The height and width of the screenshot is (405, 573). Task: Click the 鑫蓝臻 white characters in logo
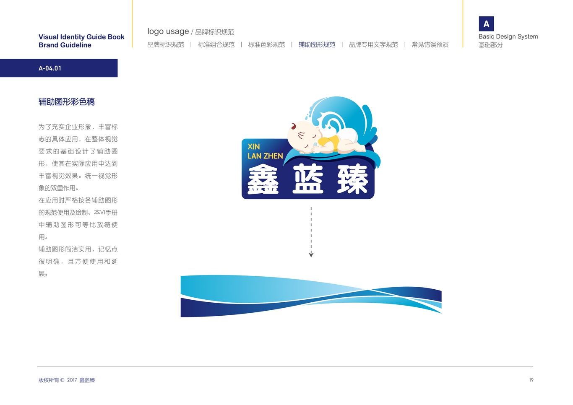pos(308,179)
